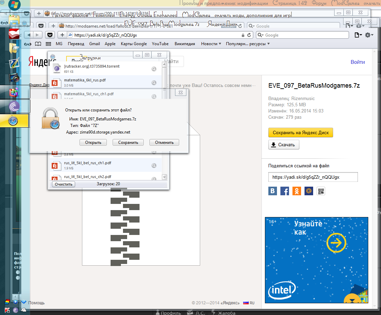
Task: Expand the Новости bookmarks folder
Action: (x=211, y=44)
